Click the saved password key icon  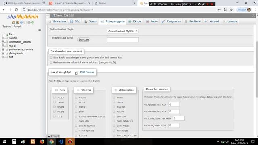219,10
